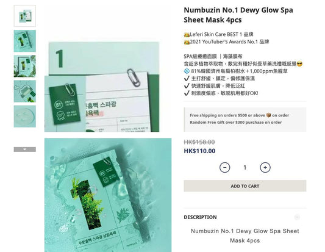Image resolution: width=325 pixels, height=252 pixels.
Task: Collapse the Description section toggle icon
Action: pos(297,217)
